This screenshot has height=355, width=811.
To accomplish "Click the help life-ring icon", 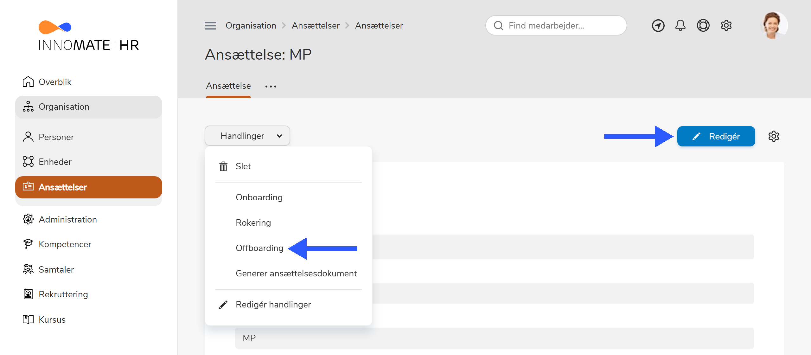I will [703, 25].
